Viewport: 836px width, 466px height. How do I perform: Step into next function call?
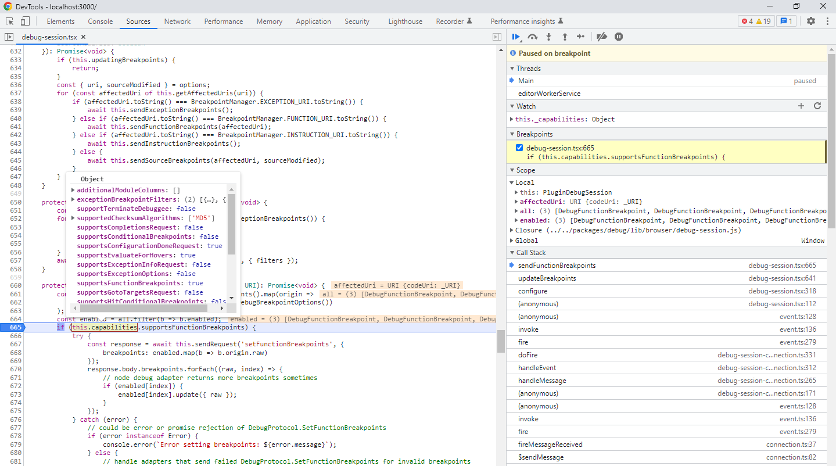548,36
